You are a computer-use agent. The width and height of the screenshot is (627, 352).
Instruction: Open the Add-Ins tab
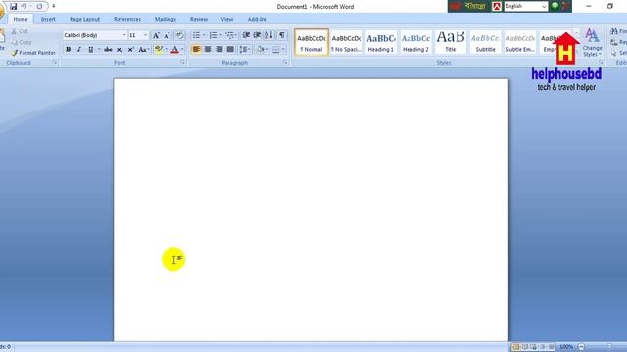[x=257, y=19]
